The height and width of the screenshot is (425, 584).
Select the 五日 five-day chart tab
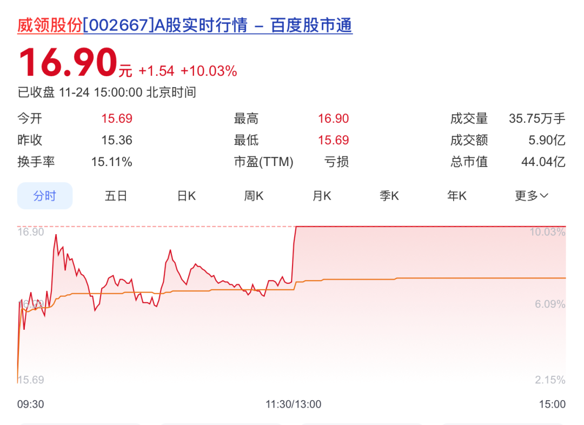pos(116,196)
